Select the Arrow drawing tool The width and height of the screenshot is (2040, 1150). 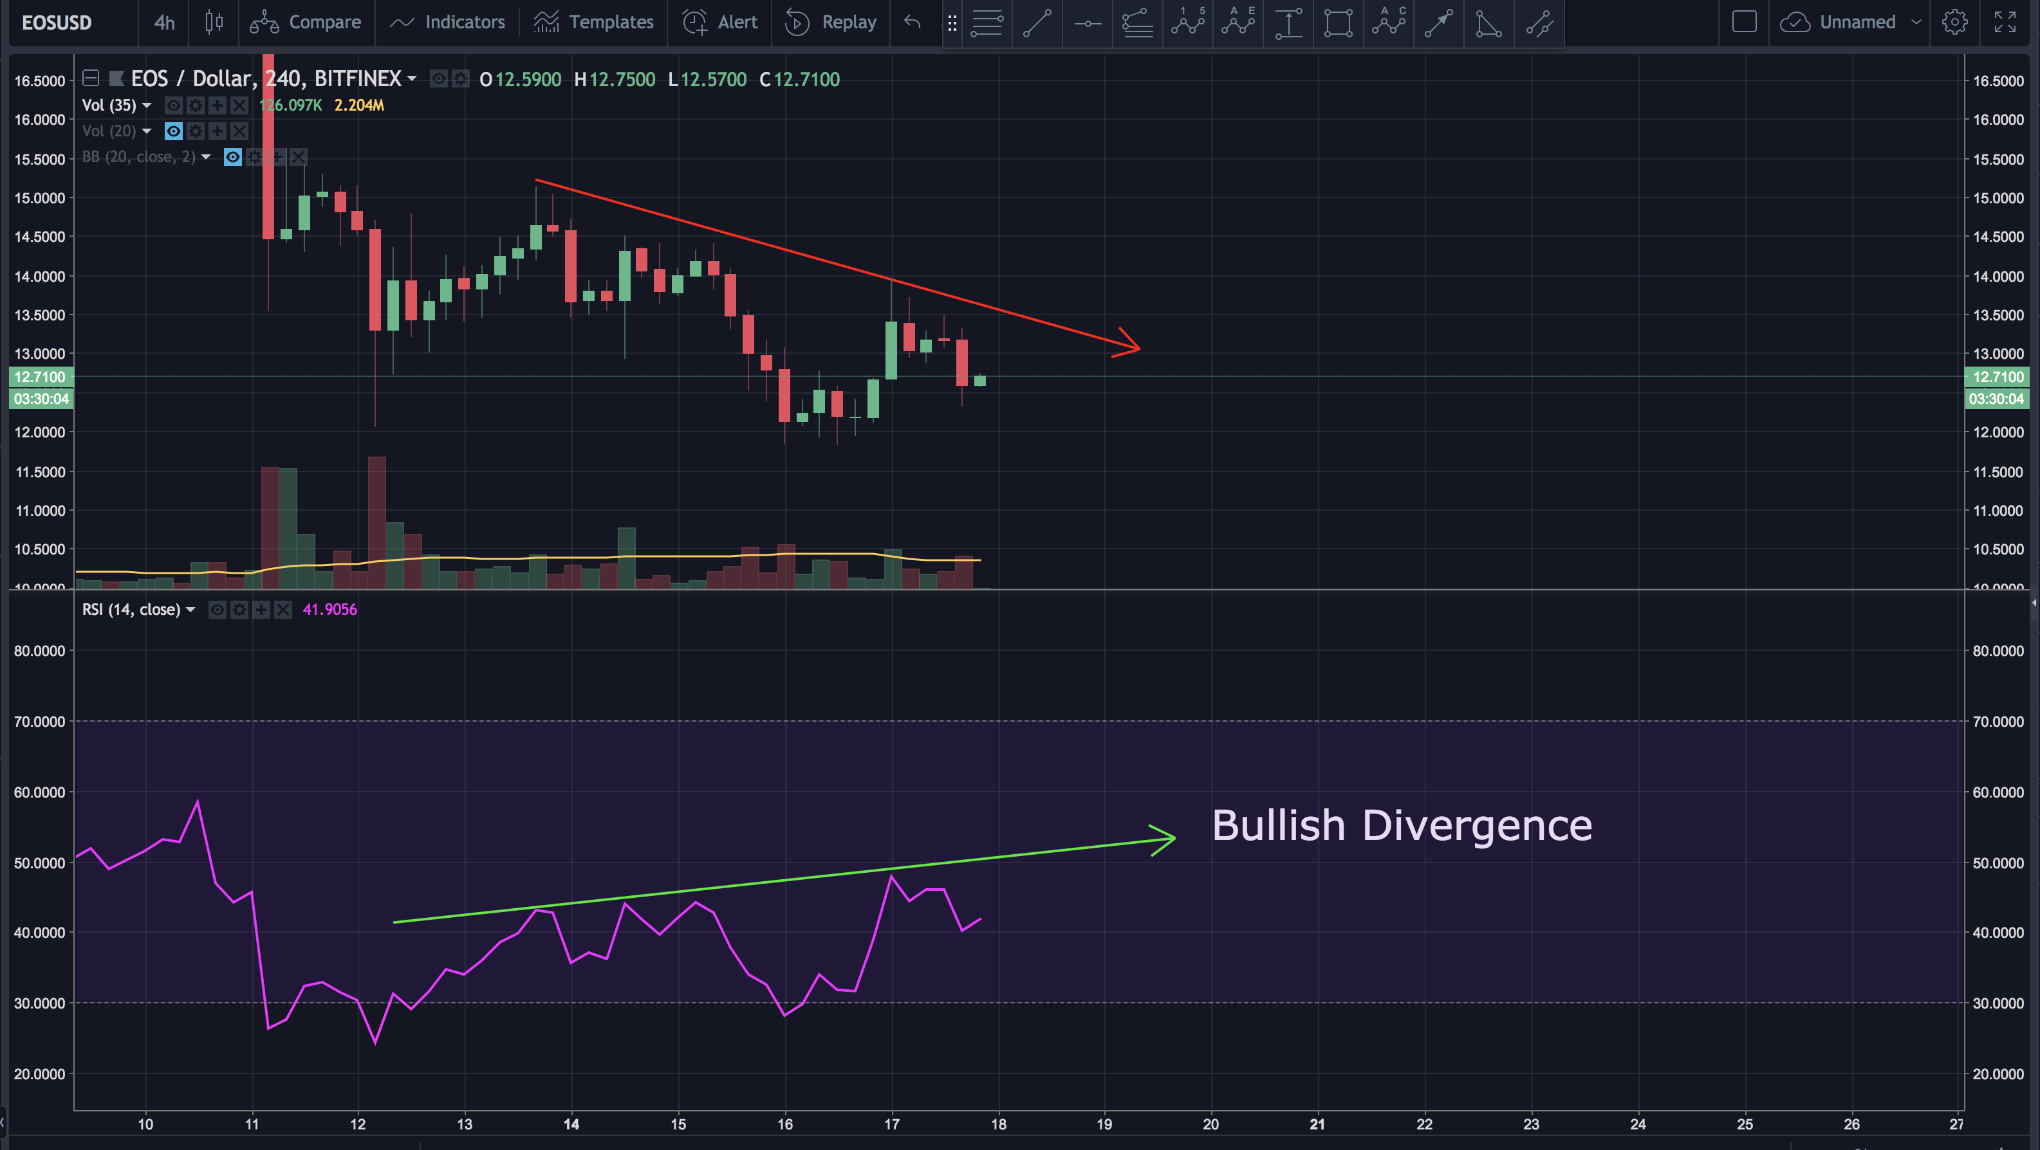[1439, 23]
